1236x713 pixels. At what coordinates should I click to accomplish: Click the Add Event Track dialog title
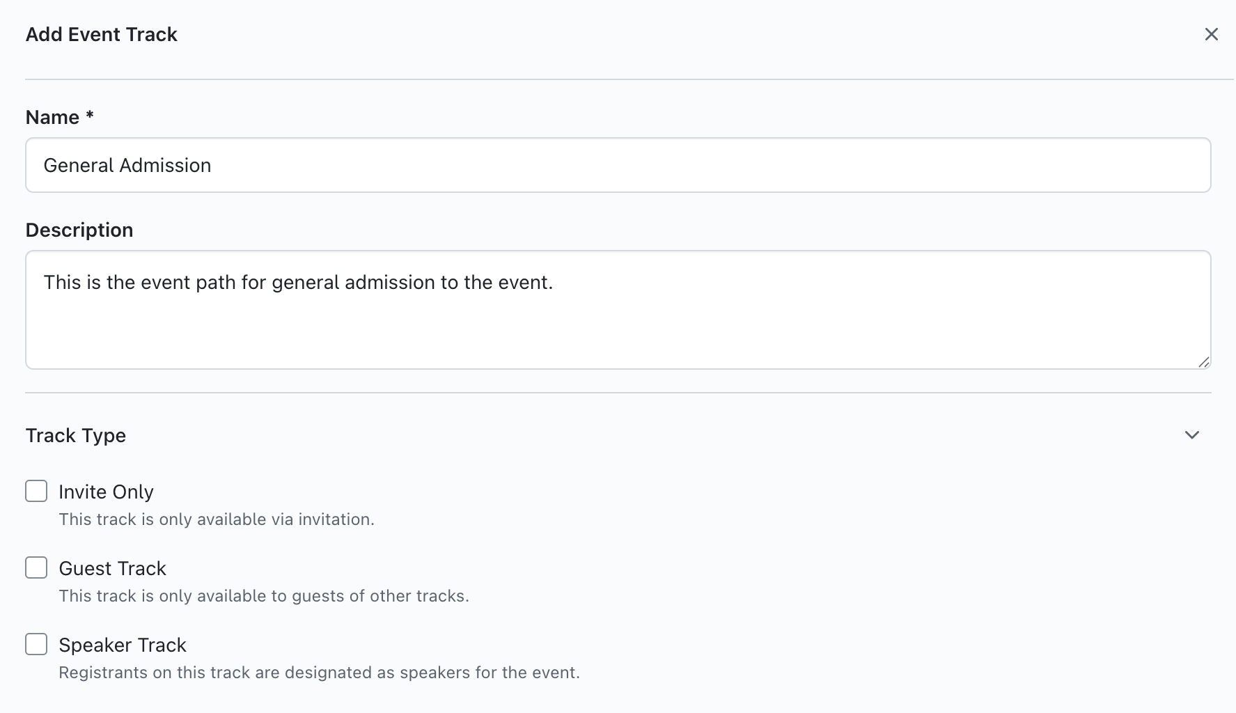[x=102, y=34]
